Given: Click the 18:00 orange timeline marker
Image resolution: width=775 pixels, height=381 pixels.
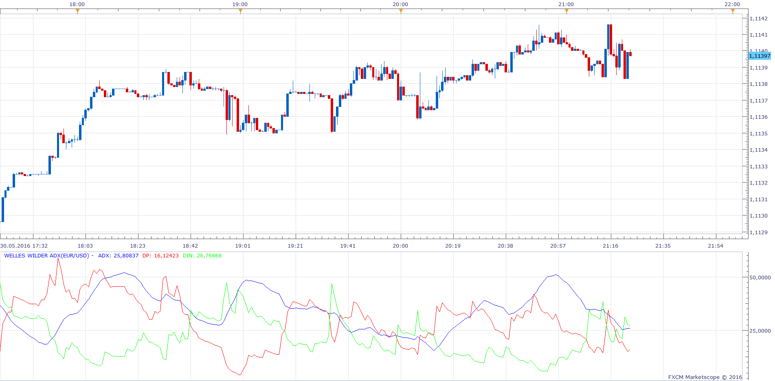Looking at the screenshot, I should tap(77, 11).
